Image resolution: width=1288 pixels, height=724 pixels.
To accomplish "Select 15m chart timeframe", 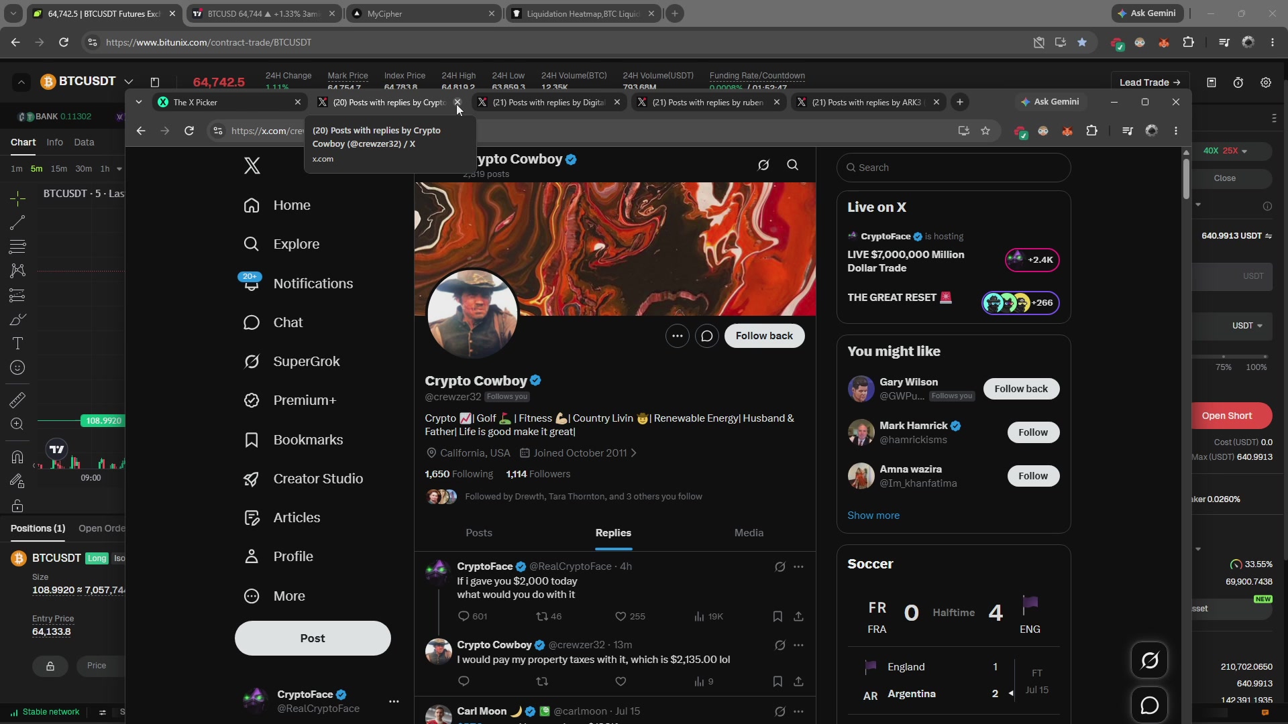I will [59, 169].
